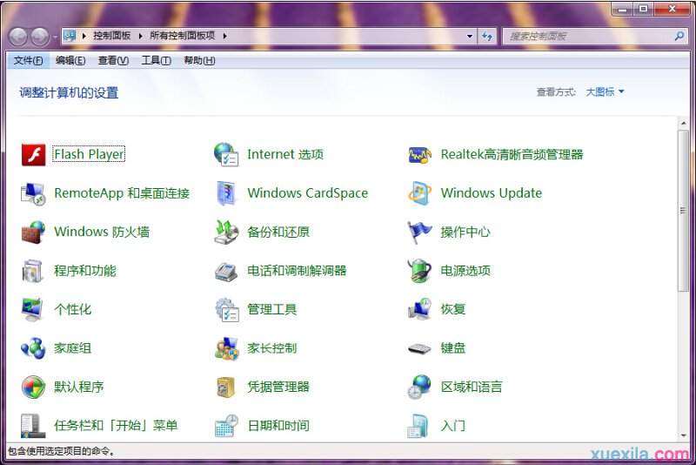The image size is (696, 465).
Task: Click the 入门 icon
Action: tap(418, 426)
